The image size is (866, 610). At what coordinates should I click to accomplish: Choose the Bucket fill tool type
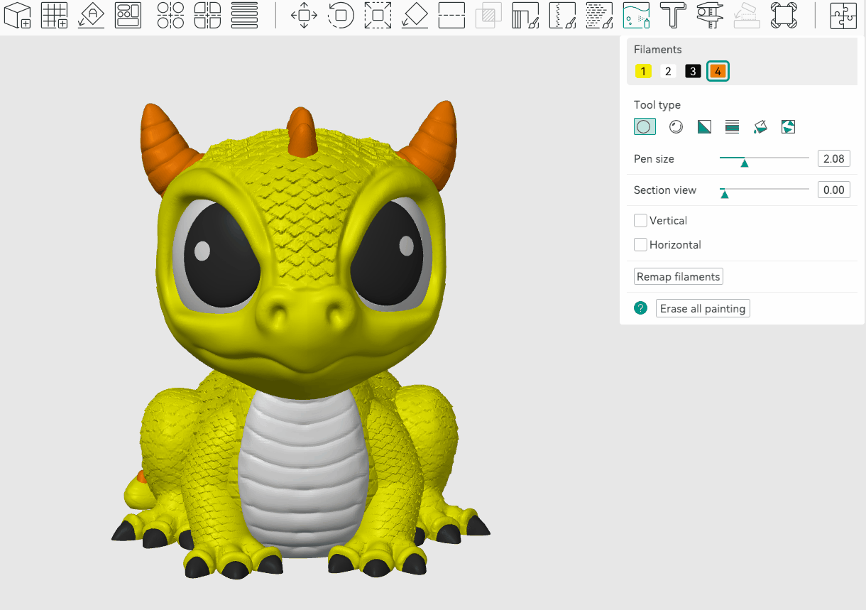pyautogui.click(x=760, y=127)
